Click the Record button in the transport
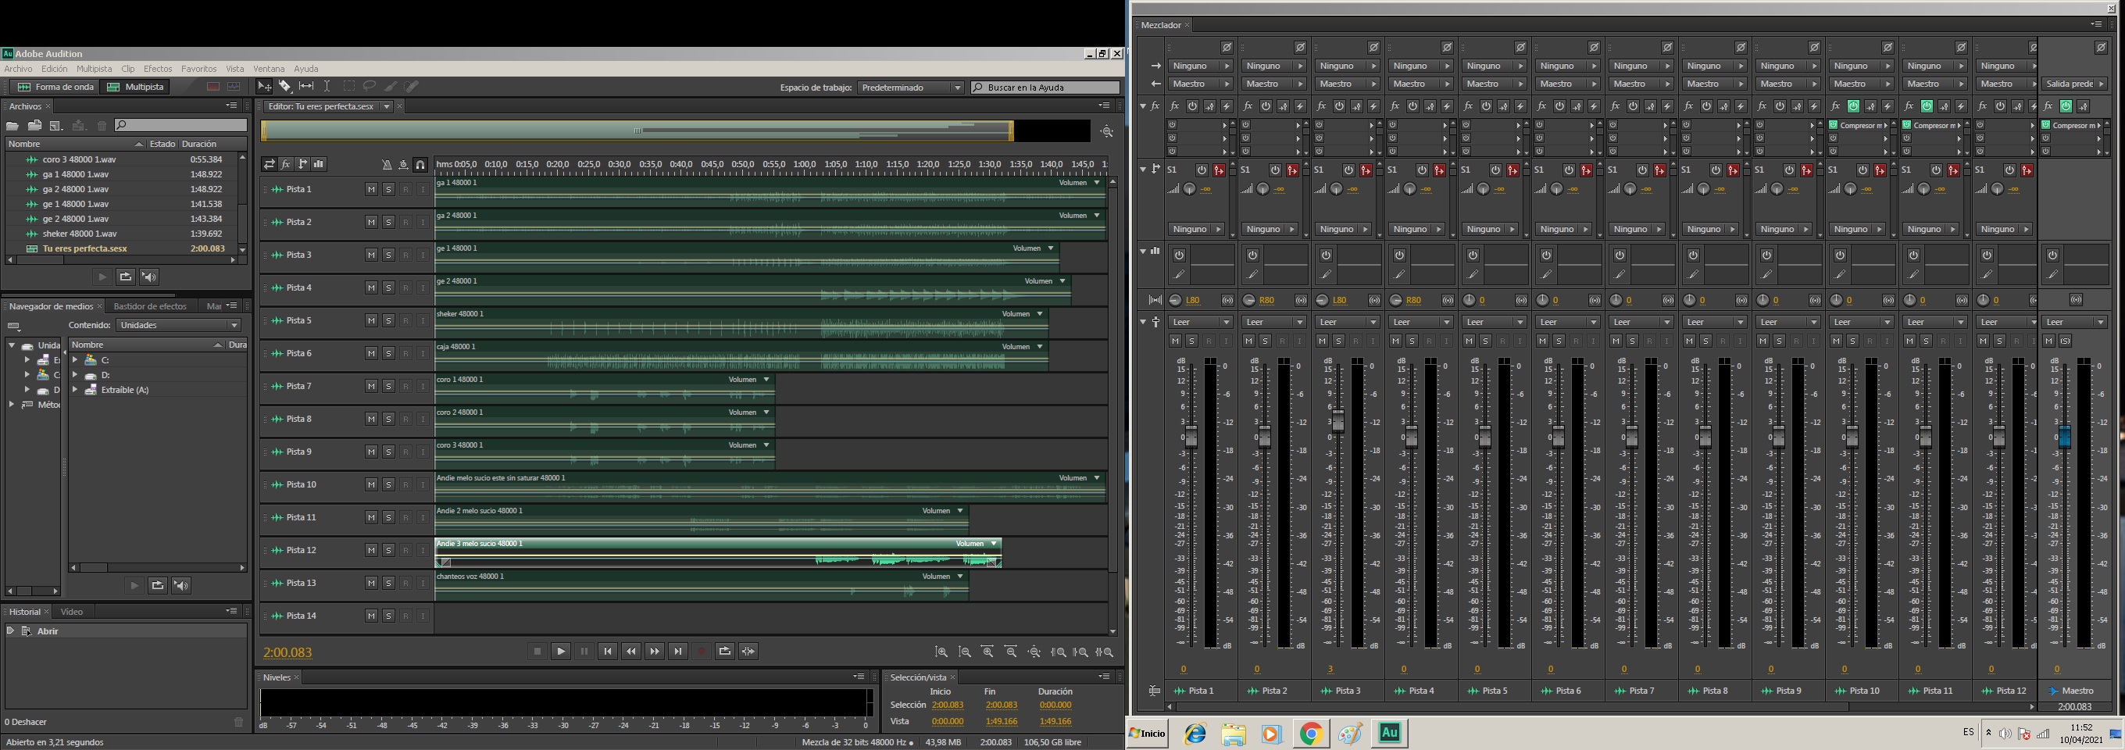 click(702, 651)
